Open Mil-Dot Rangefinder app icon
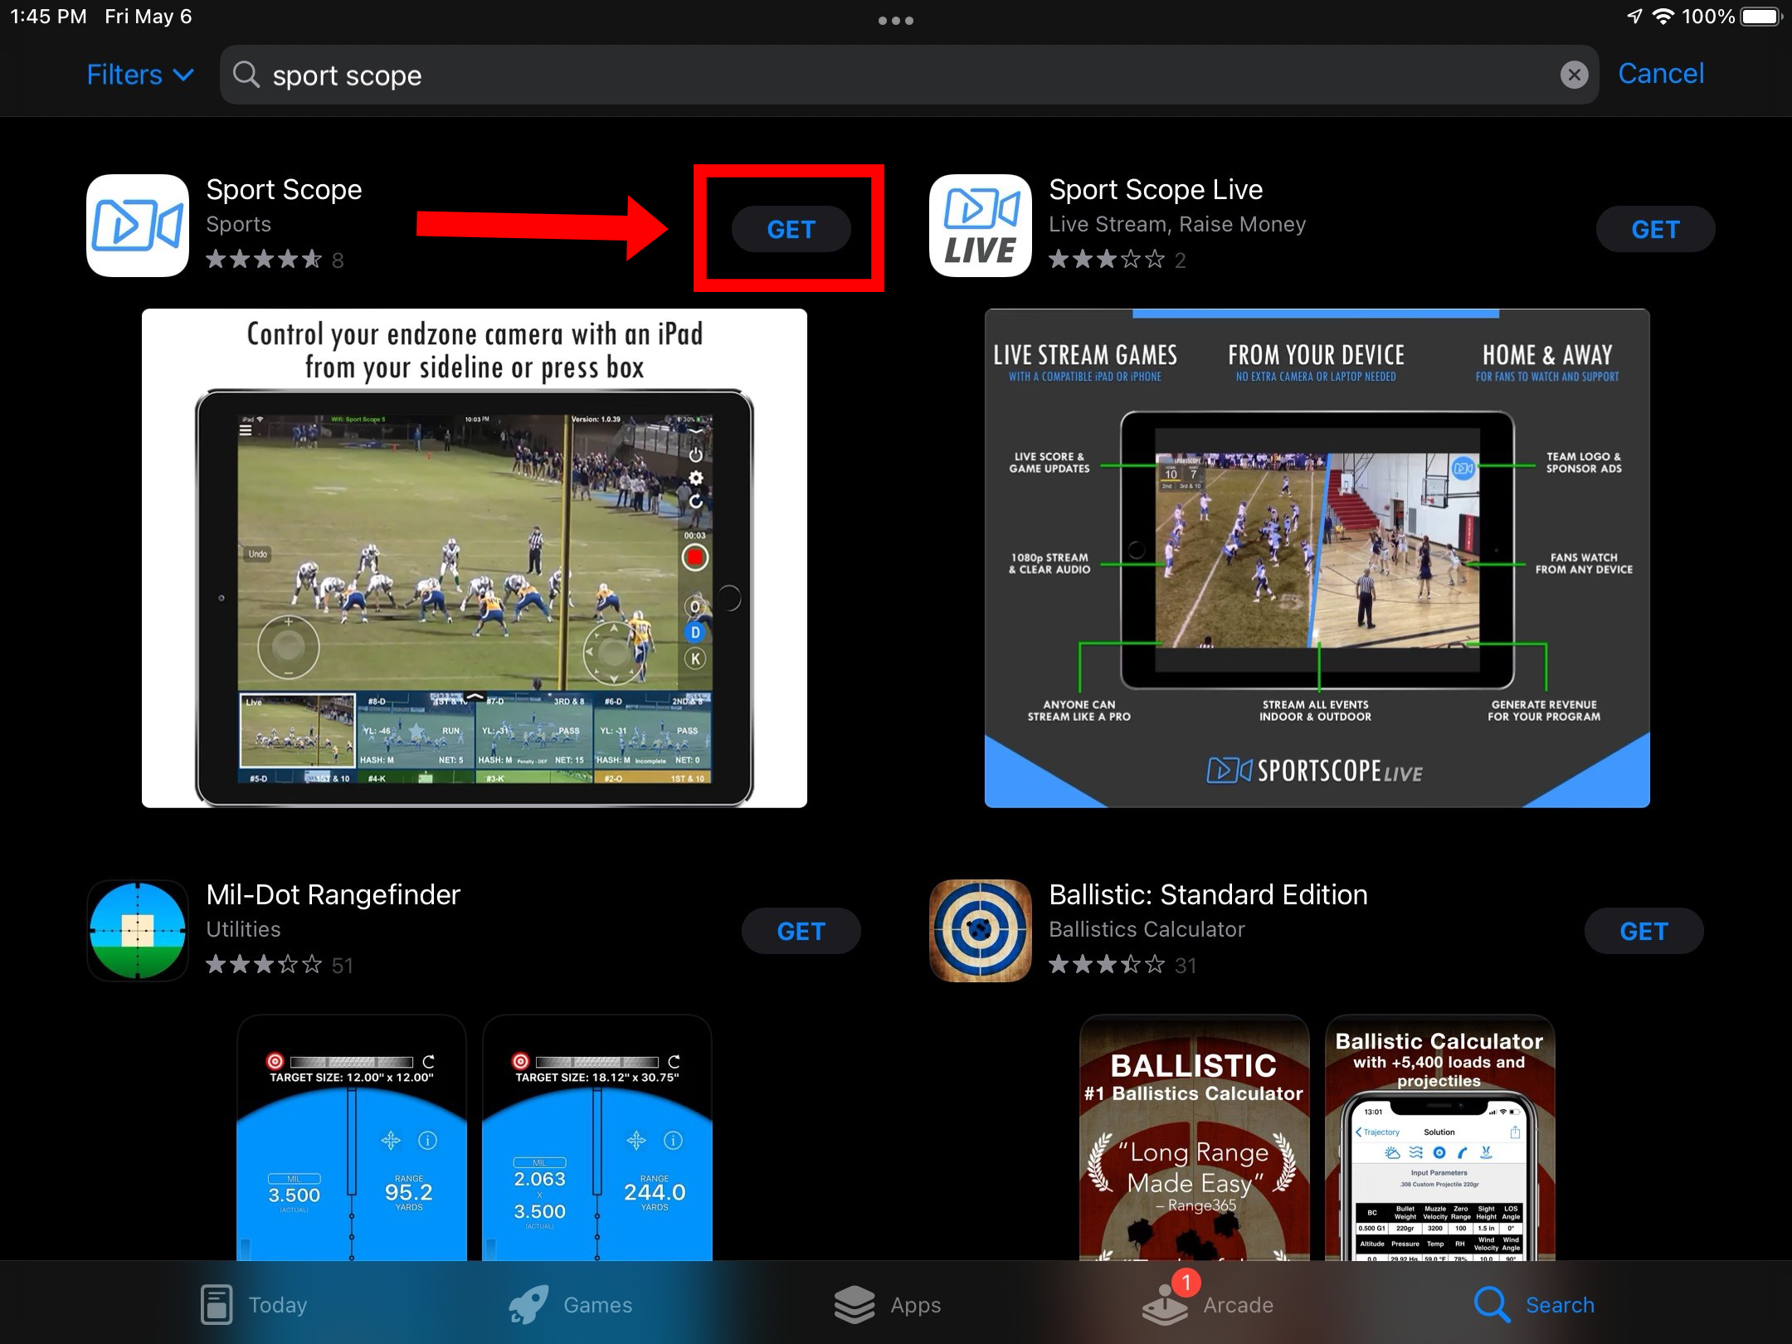The image size is (1792, 1344). pyautogui.click(x=138, y=931)
